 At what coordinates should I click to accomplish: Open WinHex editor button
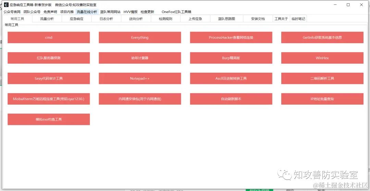click(x=322, y=58)
